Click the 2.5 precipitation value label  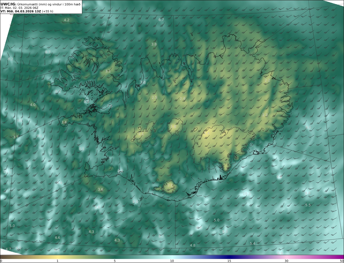click(x=155, y=98)
